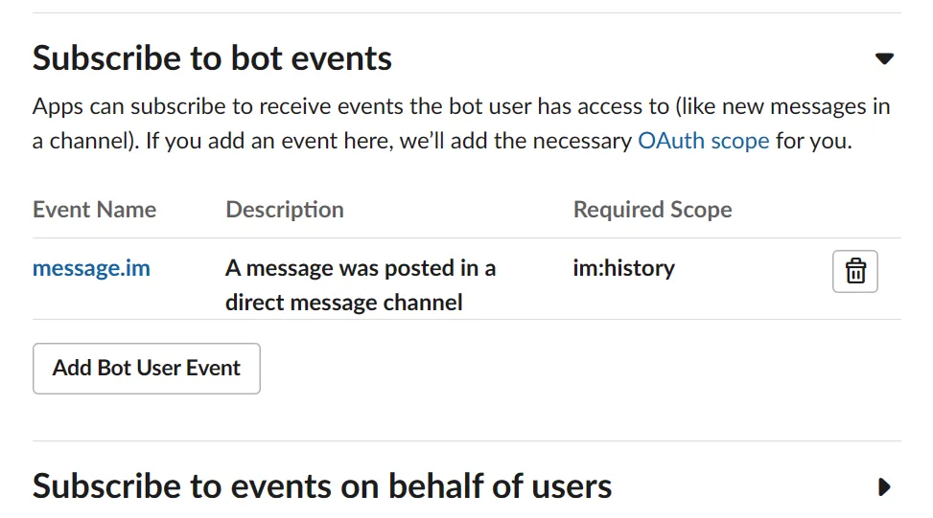
Task: Click the Subscribe to bot events heading
Action: click(x=212, y=58)
